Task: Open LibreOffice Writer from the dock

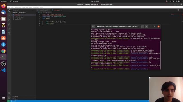Action: click(3, 32)
